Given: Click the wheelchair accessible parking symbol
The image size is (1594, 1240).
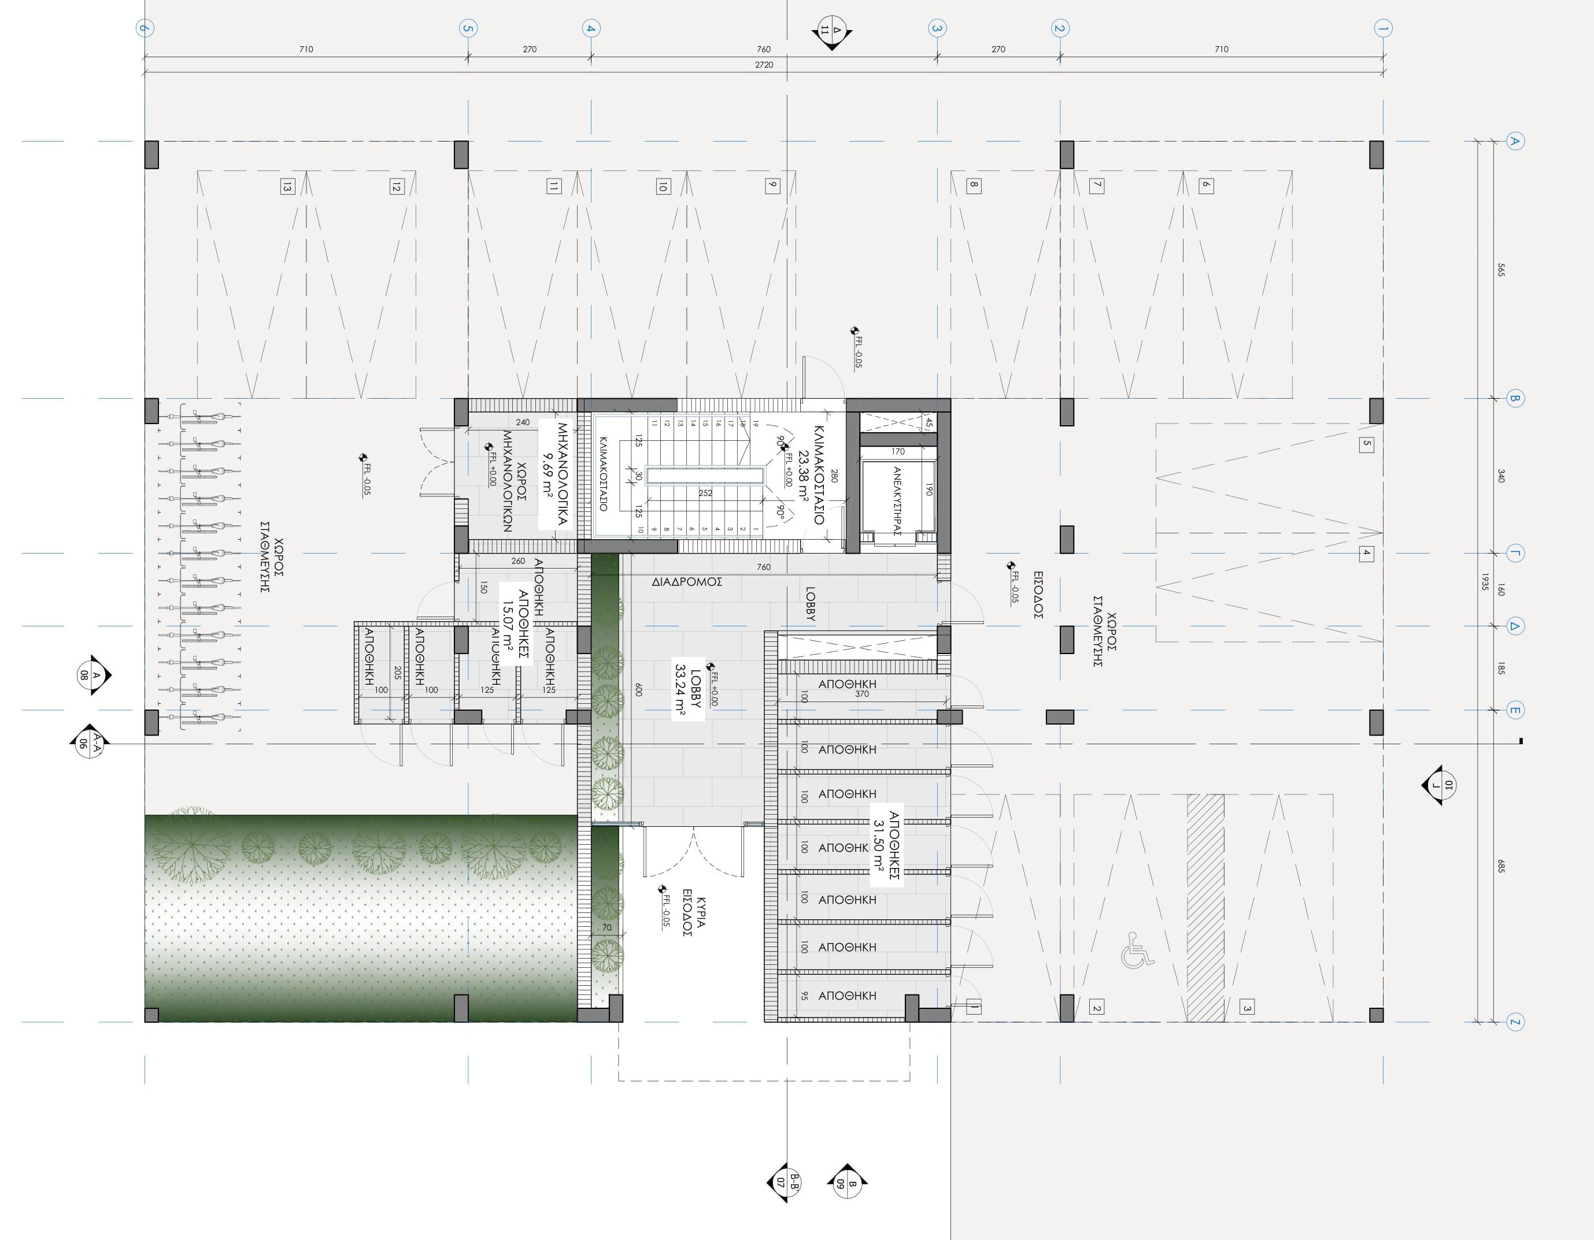Looking at the screenshot, I should (x=1138, y=951).
